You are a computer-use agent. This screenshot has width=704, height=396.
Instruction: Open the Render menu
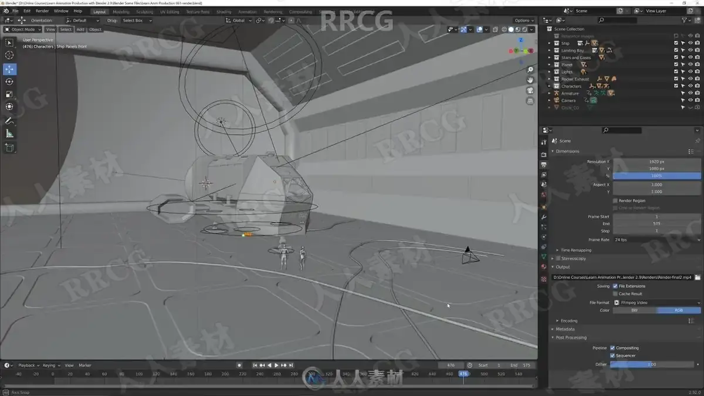(x=42, y=11)
